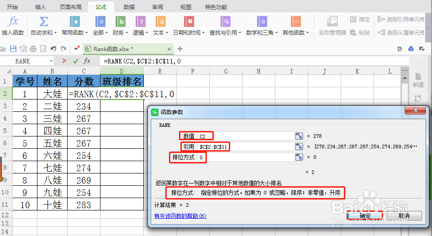
Task: Switch to the 页面布局 (Page Layout) tab
Action: (x=70, y=7)
